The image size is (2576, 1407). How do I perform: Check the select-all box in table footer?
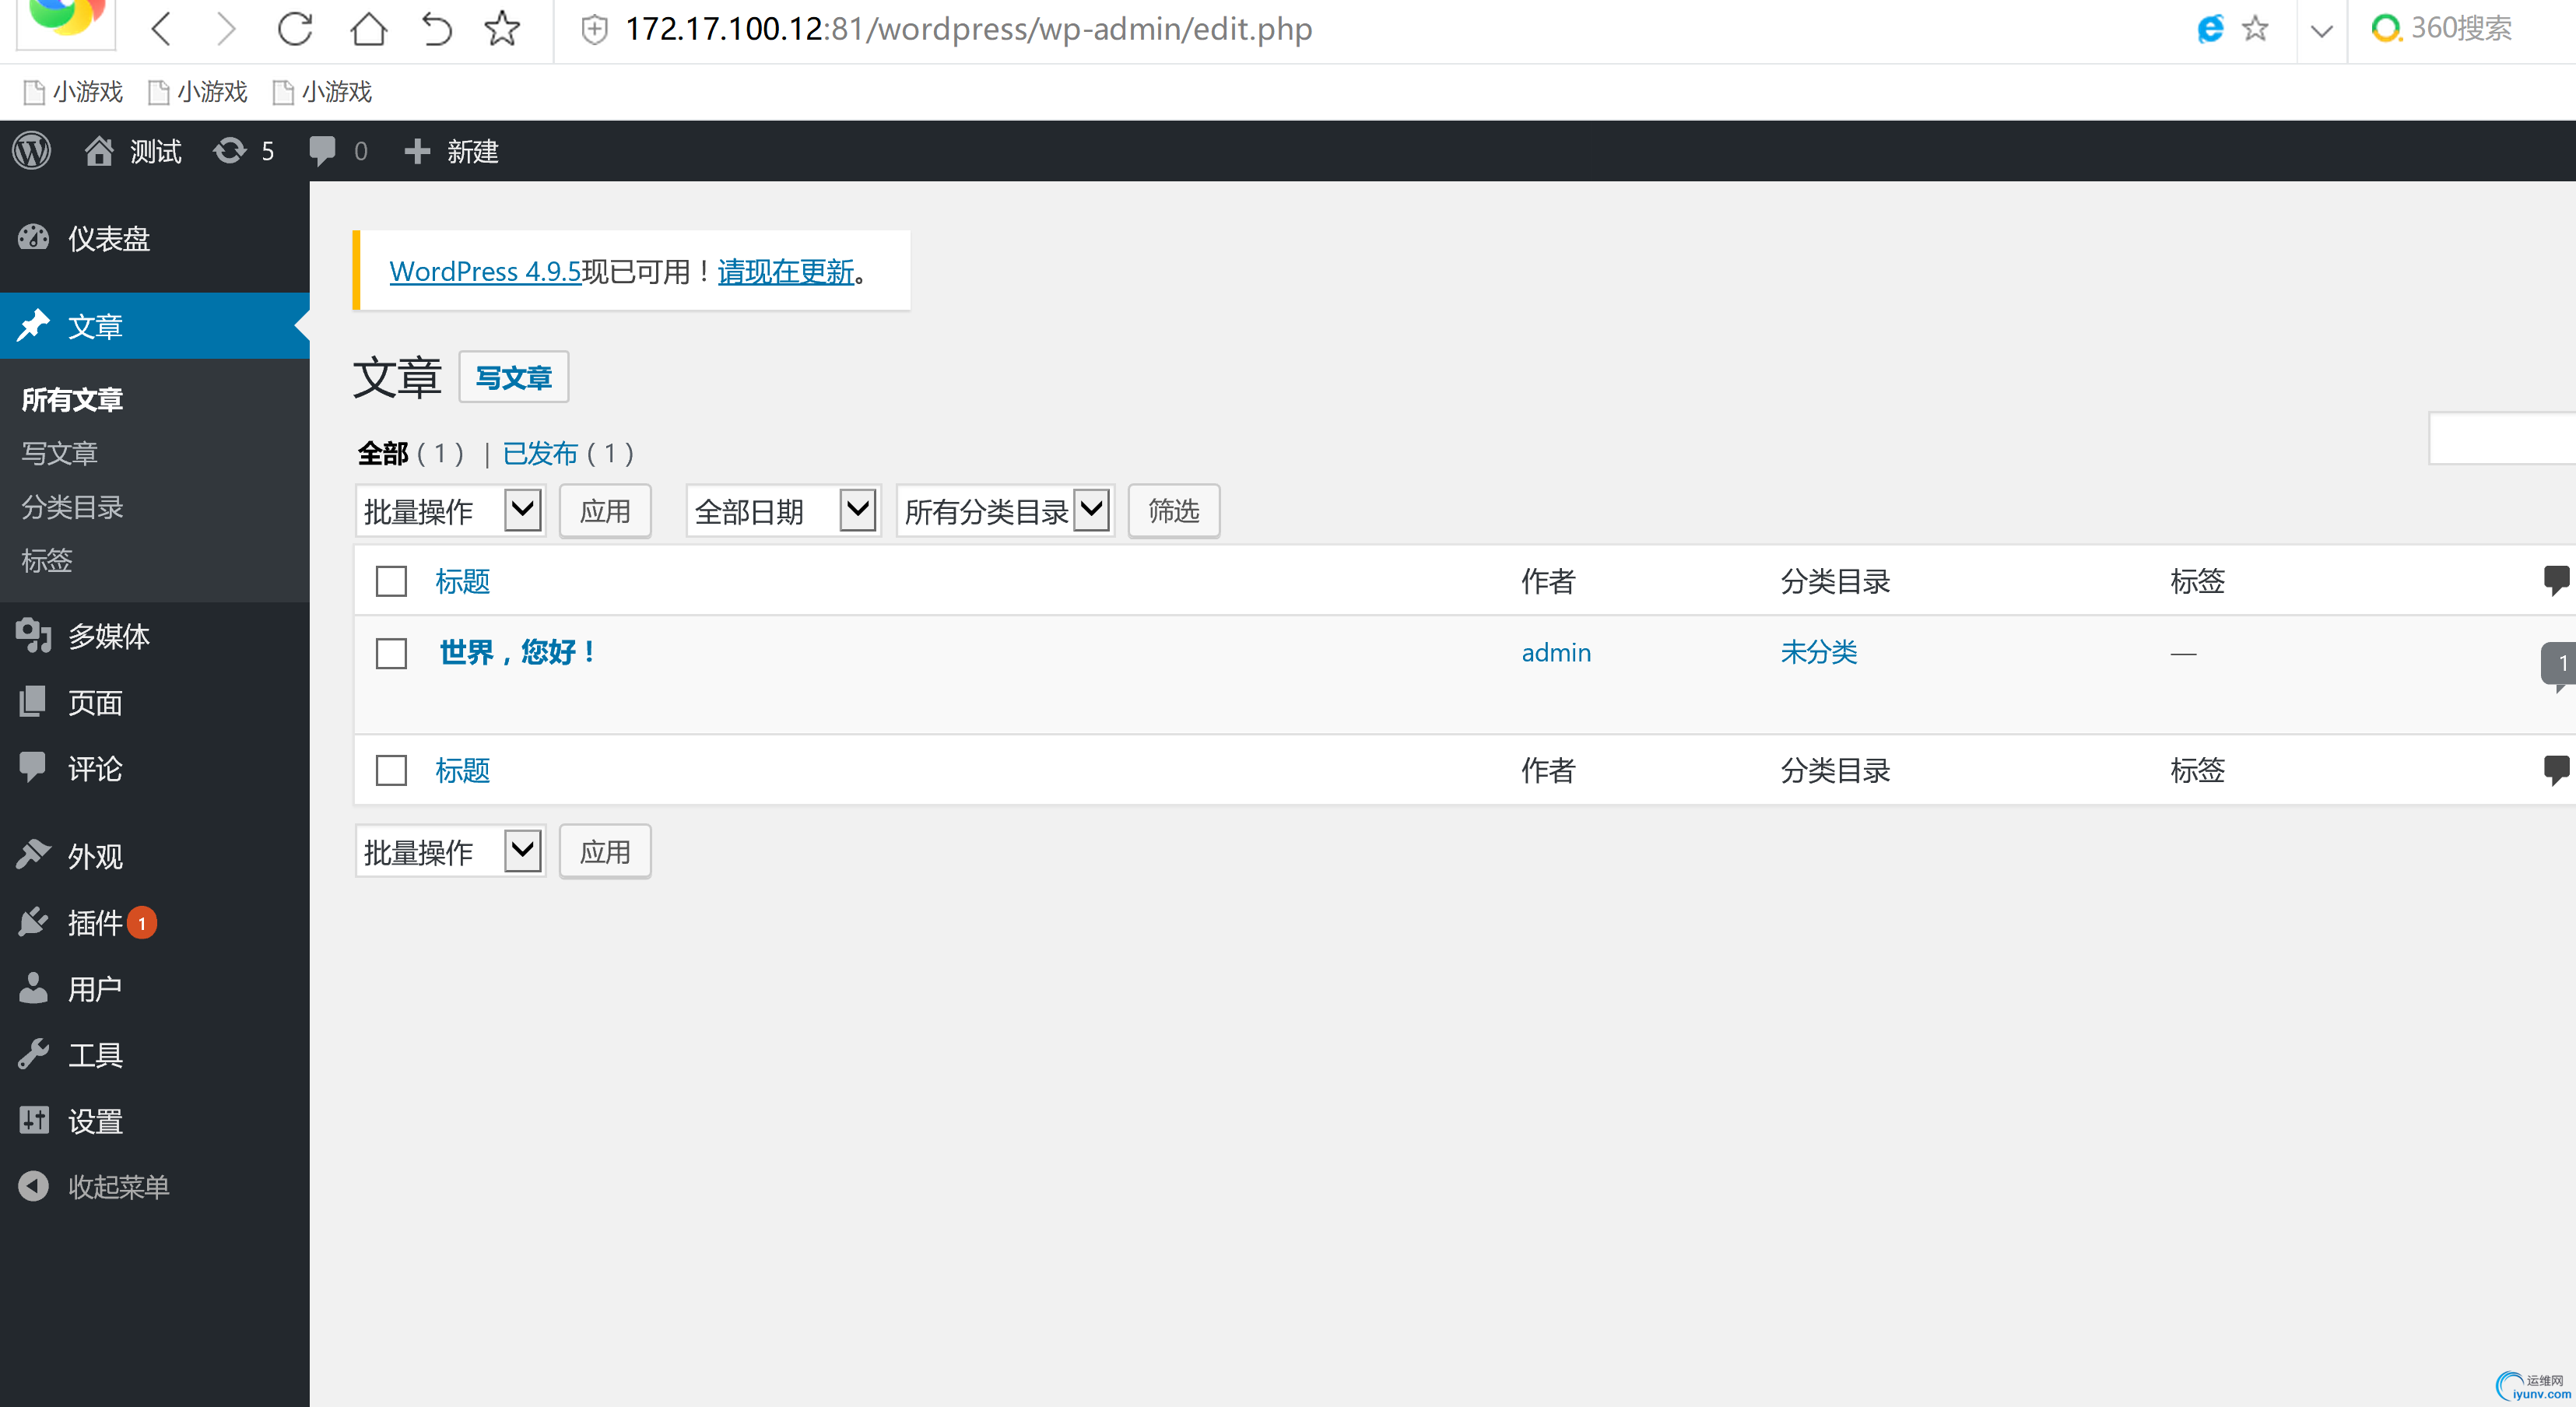(391, 770)
